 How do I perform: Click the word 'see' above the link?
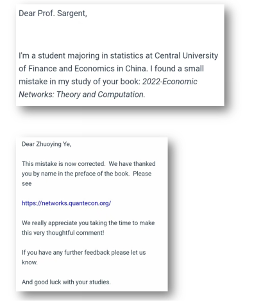click(x=26, y=184)
